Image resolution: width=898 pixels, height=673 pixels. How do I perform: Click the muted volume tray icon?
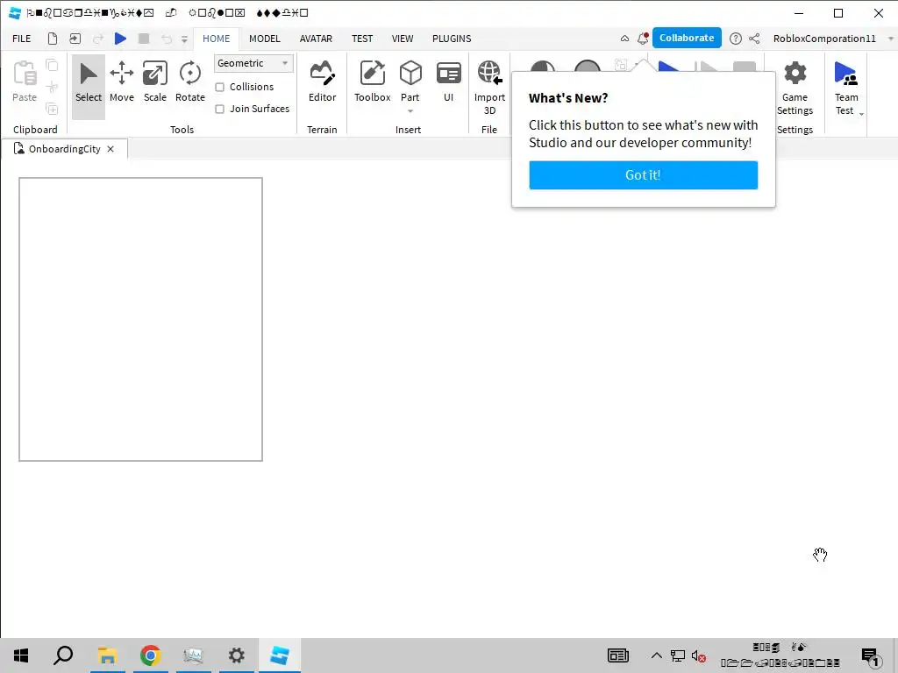click(x=698, y=655)
